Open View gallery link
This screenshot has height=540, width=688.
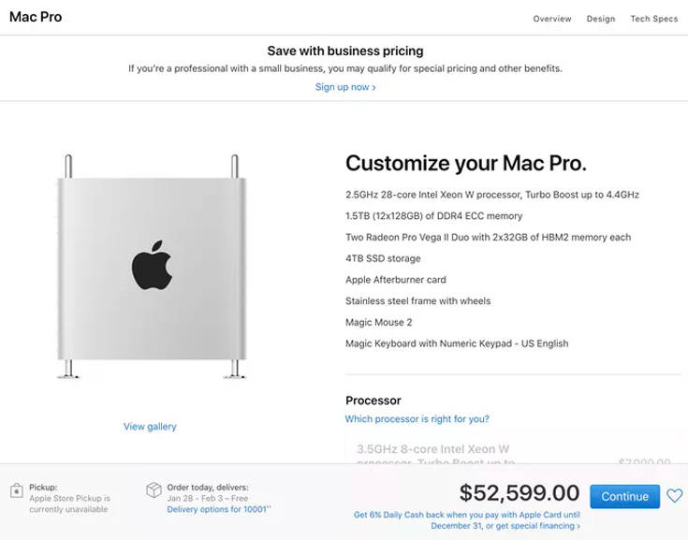(x=150, y=427)
